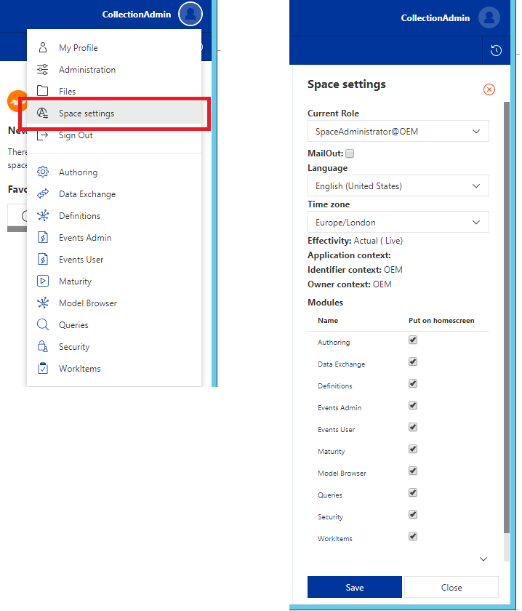Click the Sign Out arrow icon
Viewport: 522px width, 611px height.
pyautogui.click(x=42, y=135)
